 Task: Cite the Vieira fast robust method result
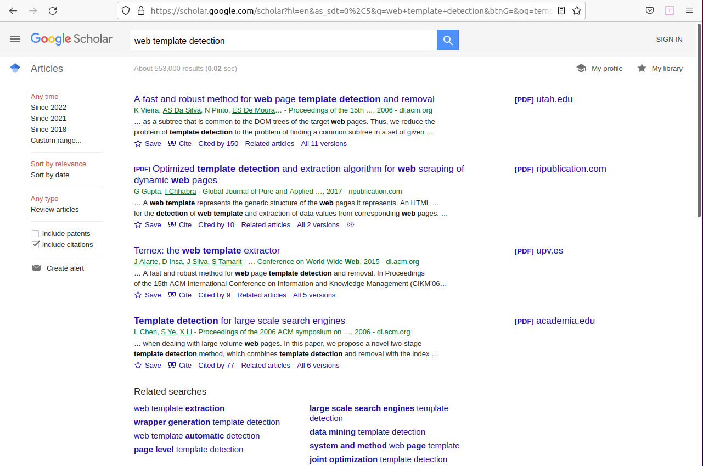coord(180,144)
